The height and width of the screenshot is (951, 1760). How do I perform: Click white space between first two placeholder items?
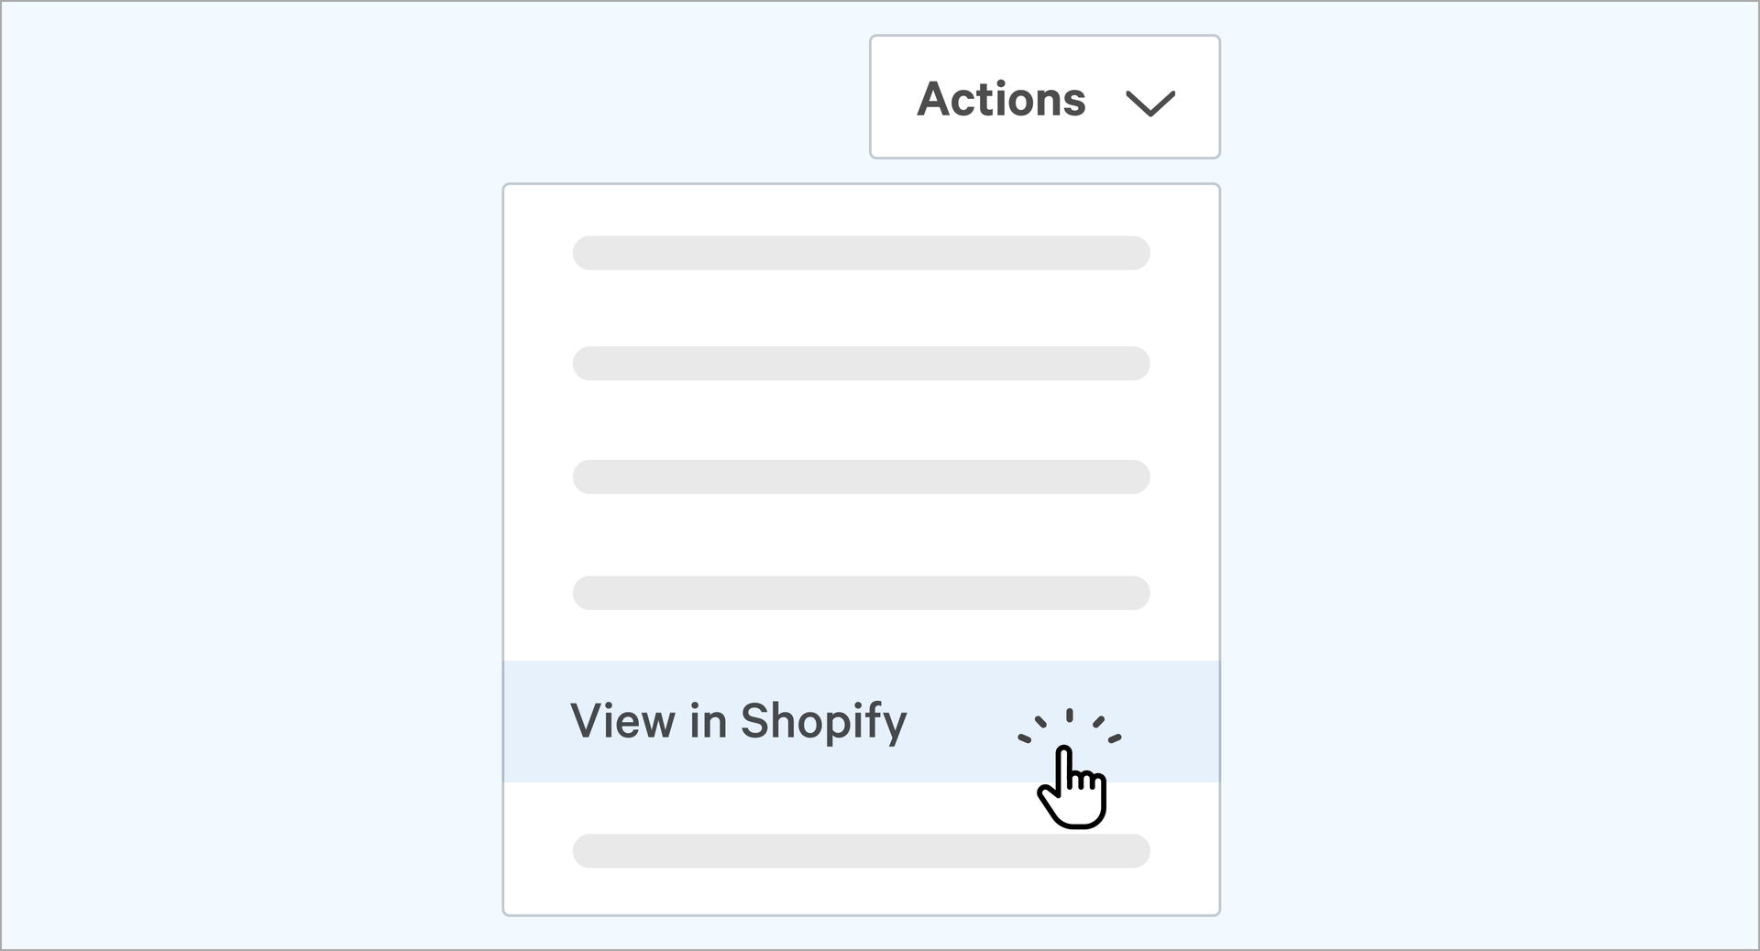point(861,308)
